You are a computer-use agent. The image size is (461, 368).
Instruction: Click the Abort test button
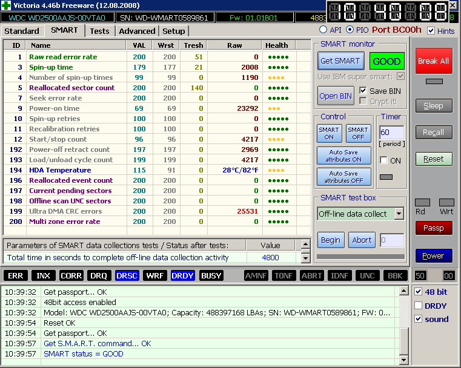362,240
